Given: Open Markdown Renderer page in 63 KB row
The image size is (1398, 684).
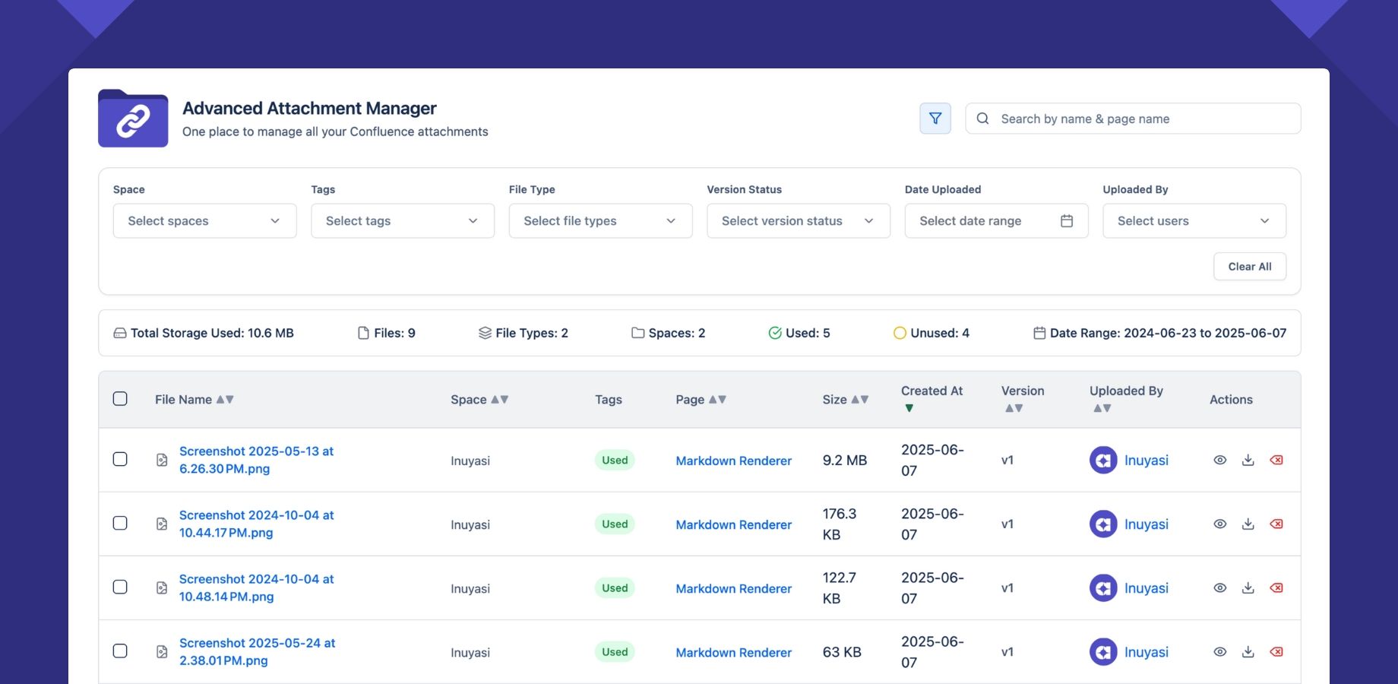Looking at the screenshot, I should [734, 652].
